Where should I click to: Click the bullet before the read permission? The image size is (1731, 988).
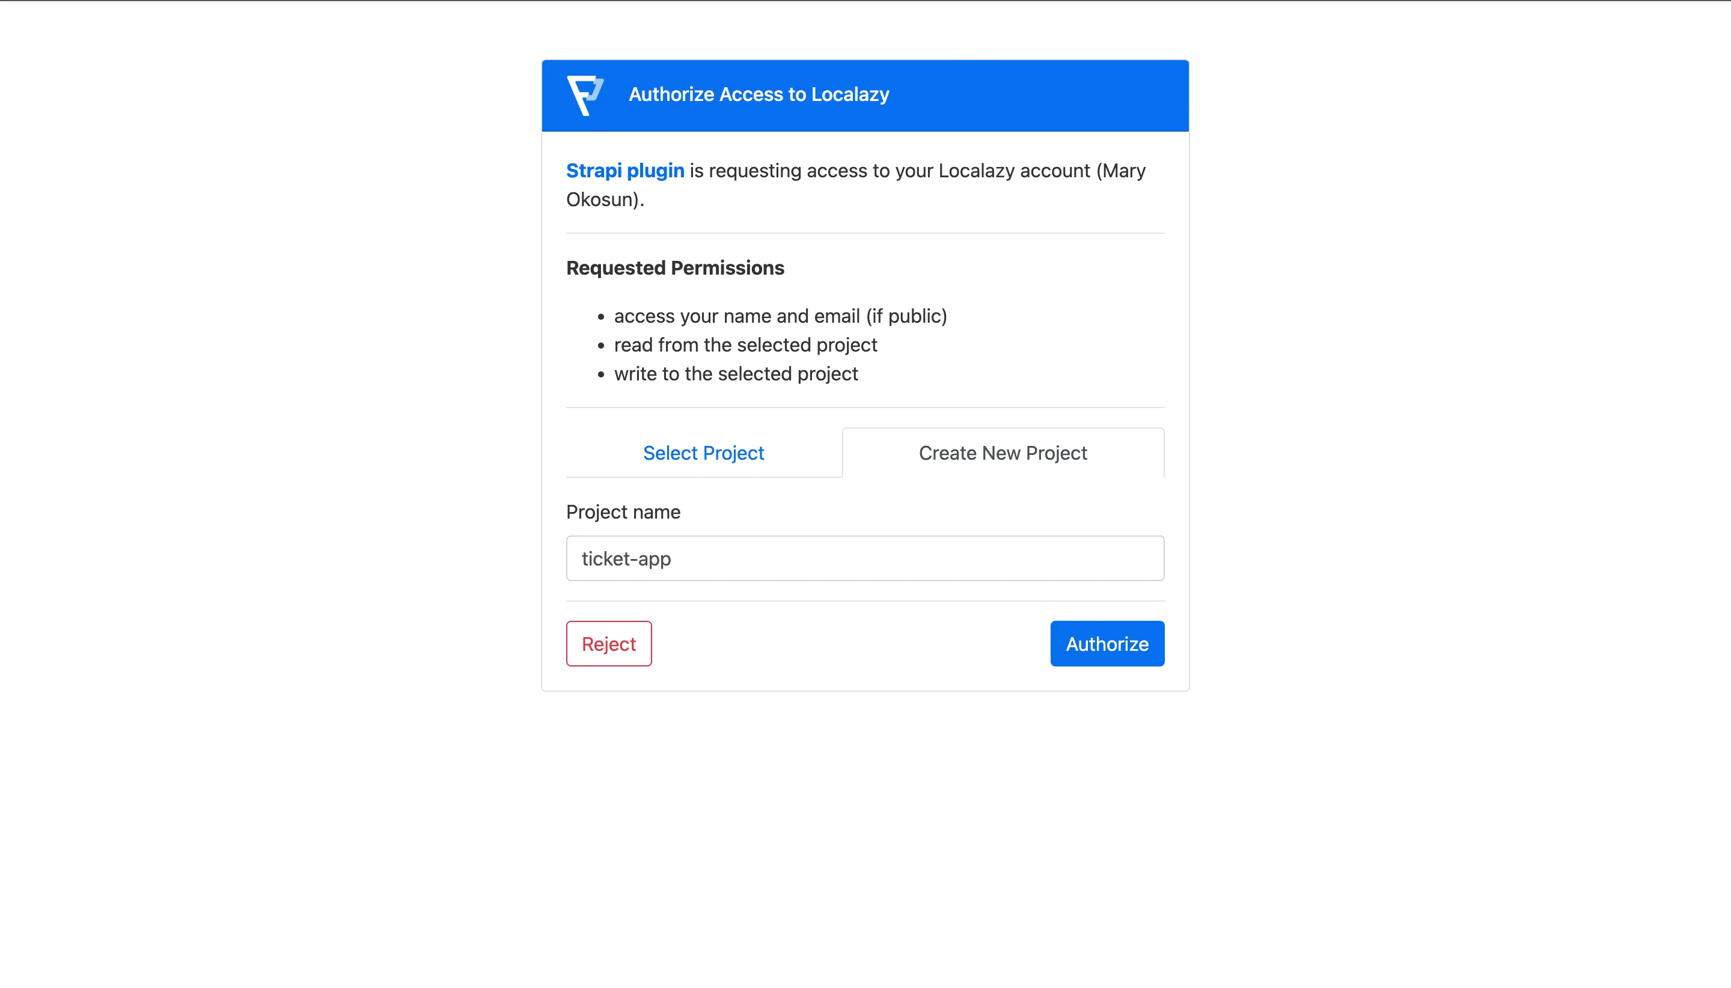click(600, 346)
